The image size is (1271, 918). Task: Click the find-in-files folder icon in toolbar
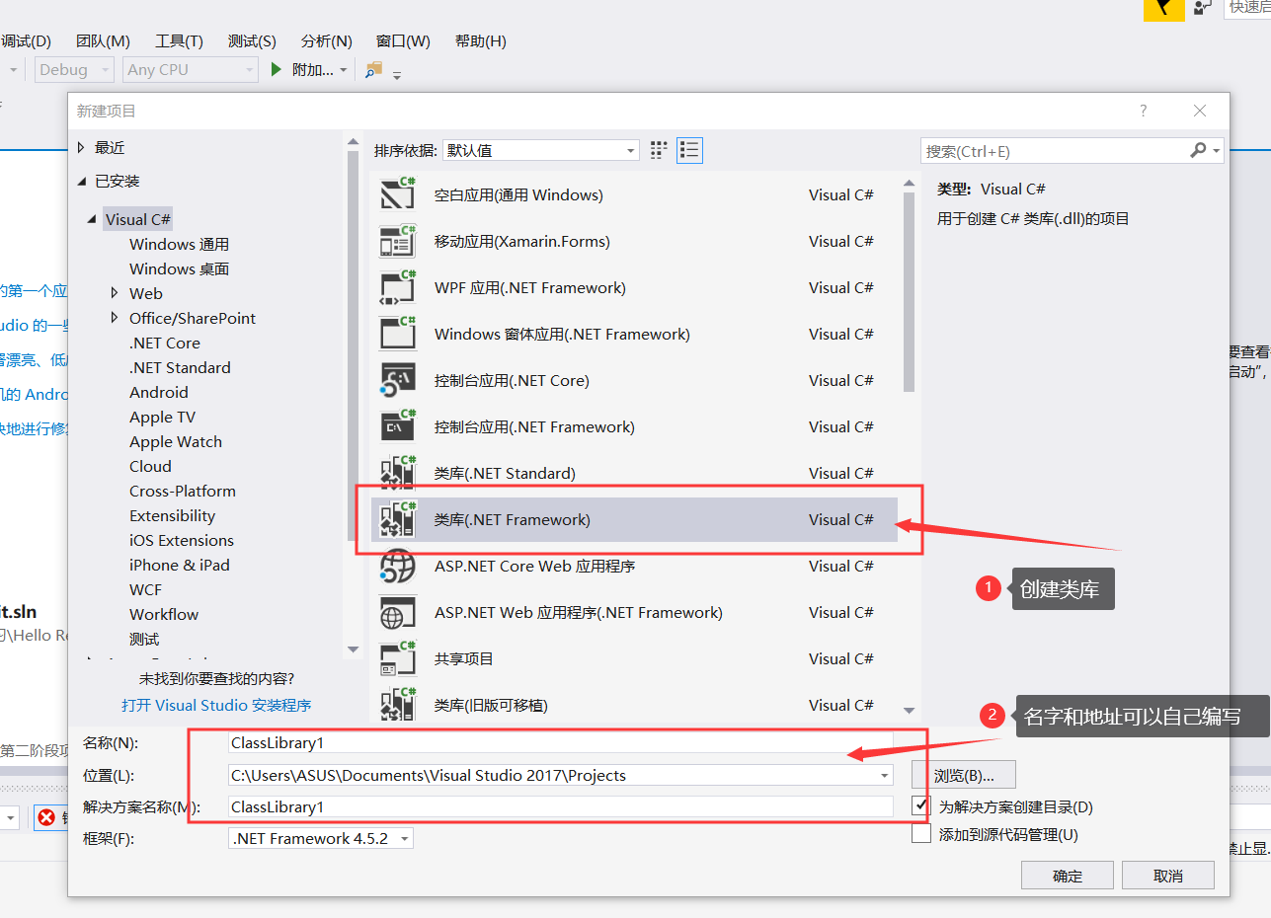tap(373, 69)
